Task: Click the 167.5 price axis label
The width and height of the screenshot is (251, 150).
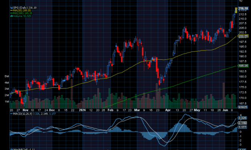Action: [x=243, y=103]
